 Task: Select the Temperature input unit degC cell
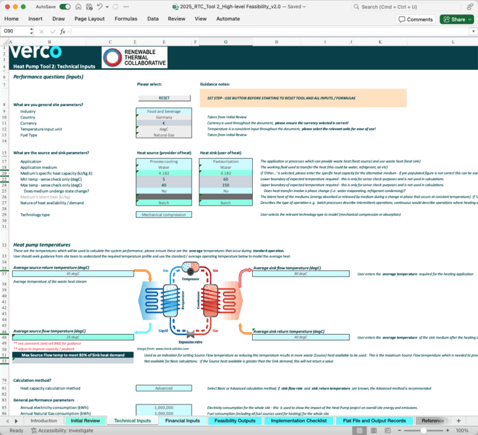(x=164, y=129)
